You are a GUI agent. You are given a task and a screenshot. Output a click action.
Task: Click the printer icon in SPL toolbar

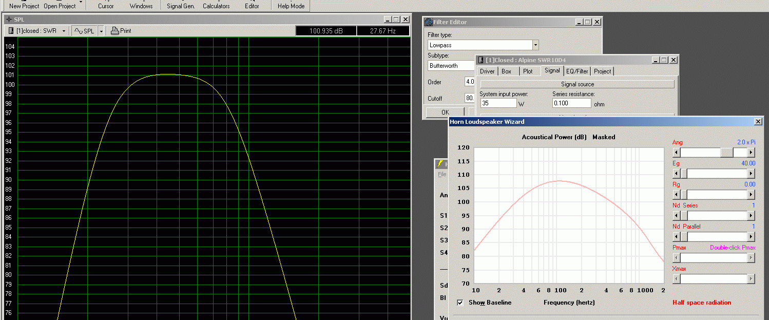[x=115, y=31]
